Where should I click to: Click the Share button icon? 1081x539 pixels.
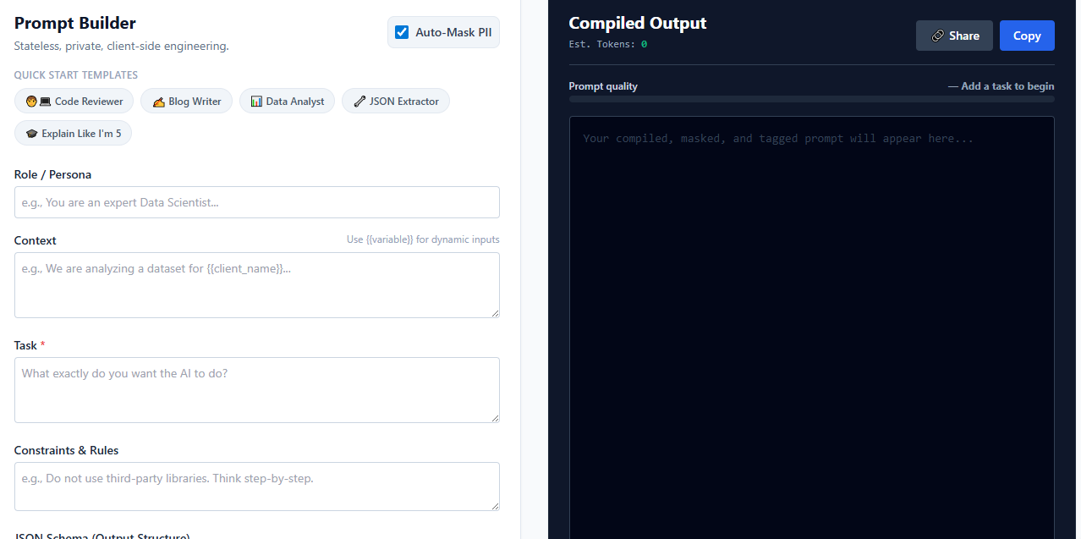(x=938, y=36)
